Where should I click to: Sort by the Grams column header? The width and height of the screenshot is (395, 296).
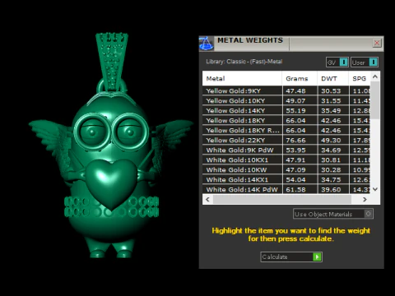click(x=300, y=79)
